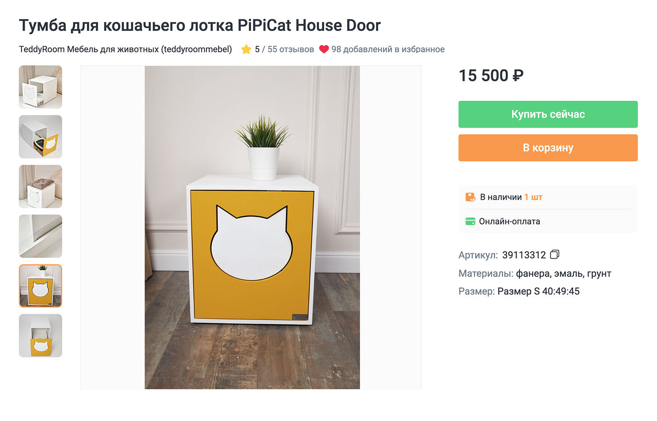Screen dimensions: 657x421
Task: Click the yellow star rating icon
Action: click(246, 49)
